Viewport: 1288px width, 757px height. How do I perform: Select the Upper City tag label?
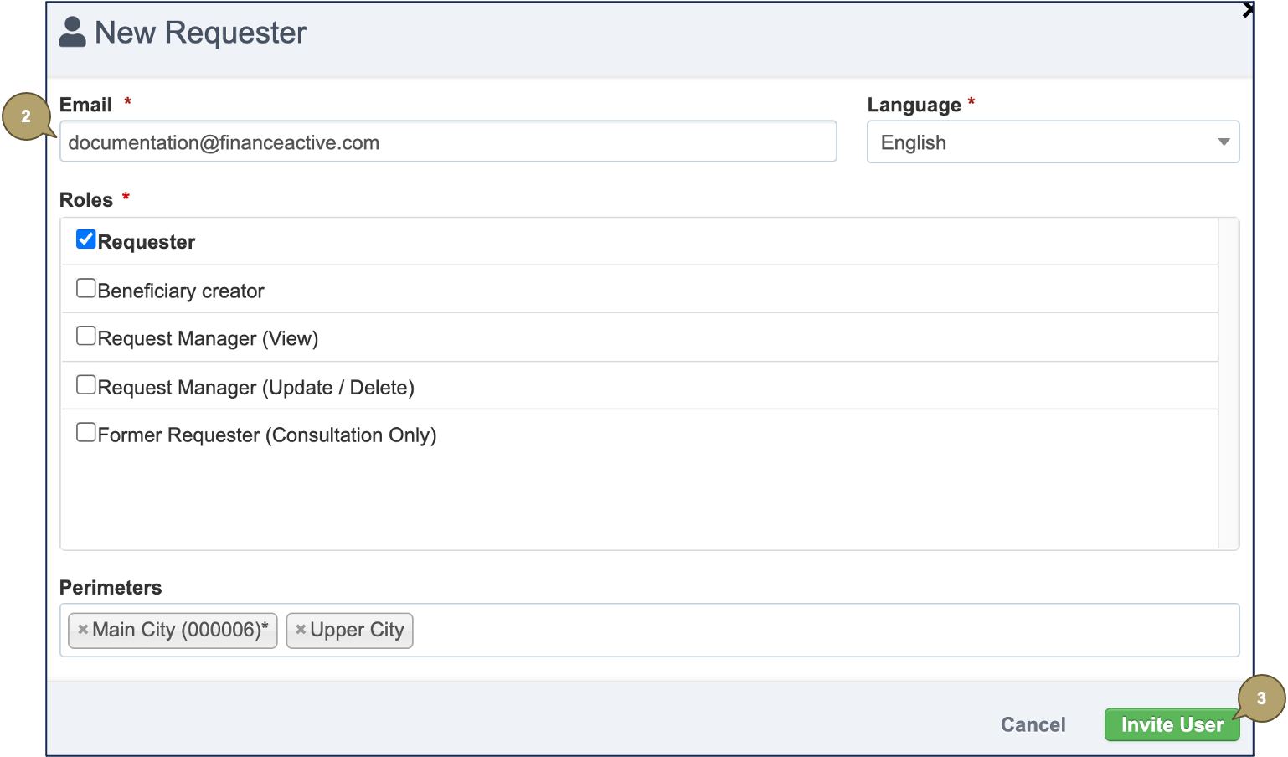357,630
